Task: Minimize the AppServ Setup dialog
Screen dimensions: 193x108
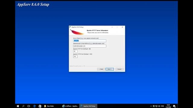Action: coord(112,27)
